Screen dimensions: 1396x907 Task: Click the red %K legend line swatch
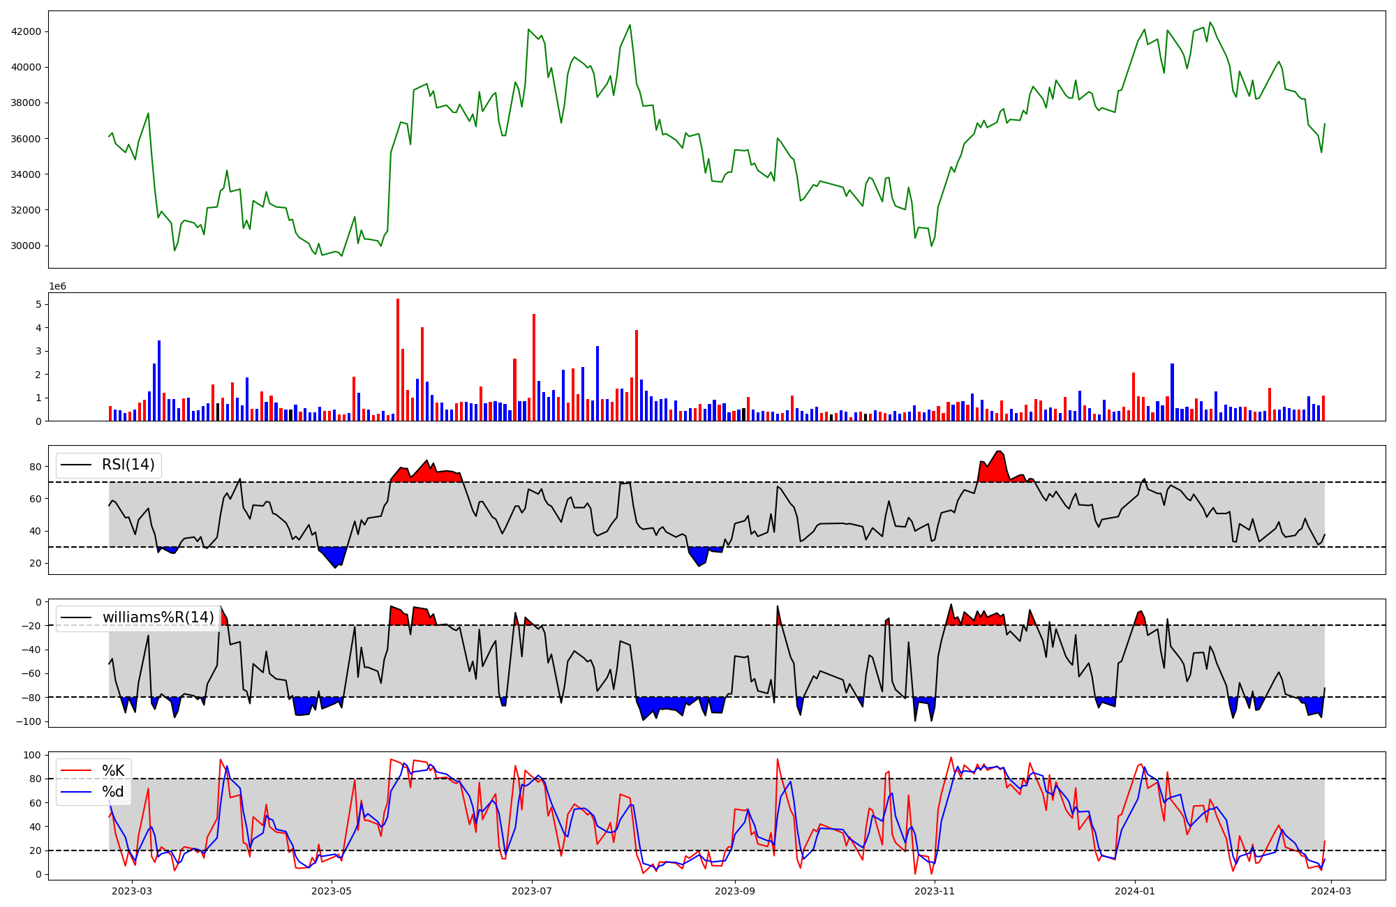pos(77,770)
